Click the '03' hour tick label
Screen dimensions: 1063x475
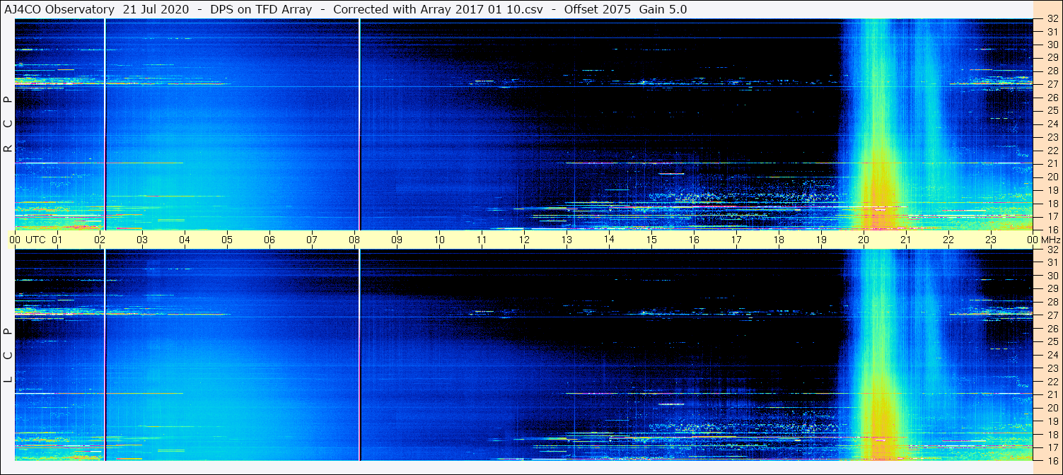pos(142,240)
